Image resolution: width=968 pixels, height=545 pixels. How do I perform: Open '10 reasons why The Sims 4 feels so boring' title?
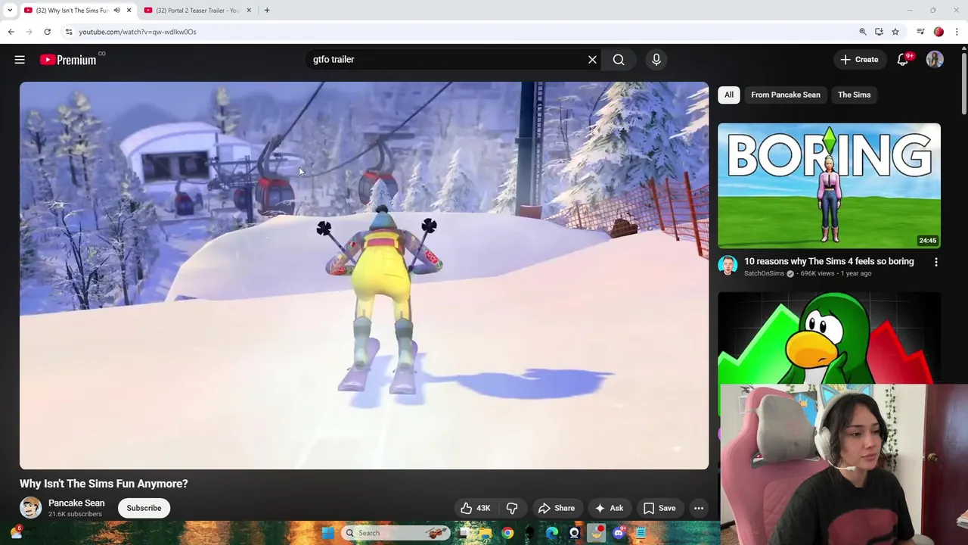[x=829, y=262]
